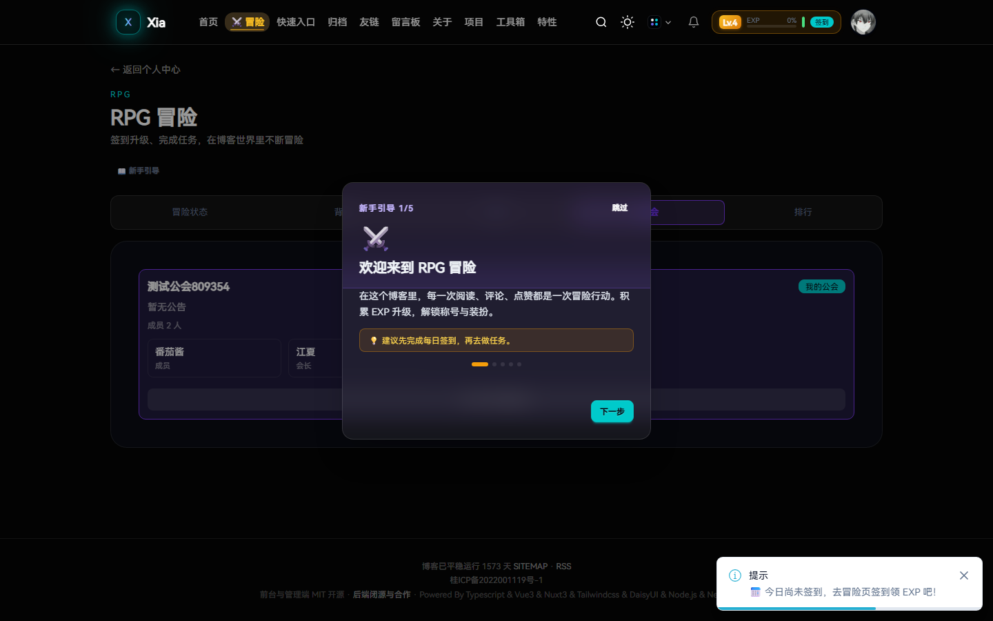
Task: Click 返回个人中心 back link
Action: click(x=146, y=70)
